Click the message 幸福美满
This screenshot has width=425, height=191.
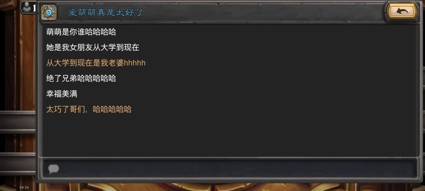pos(62,94)
